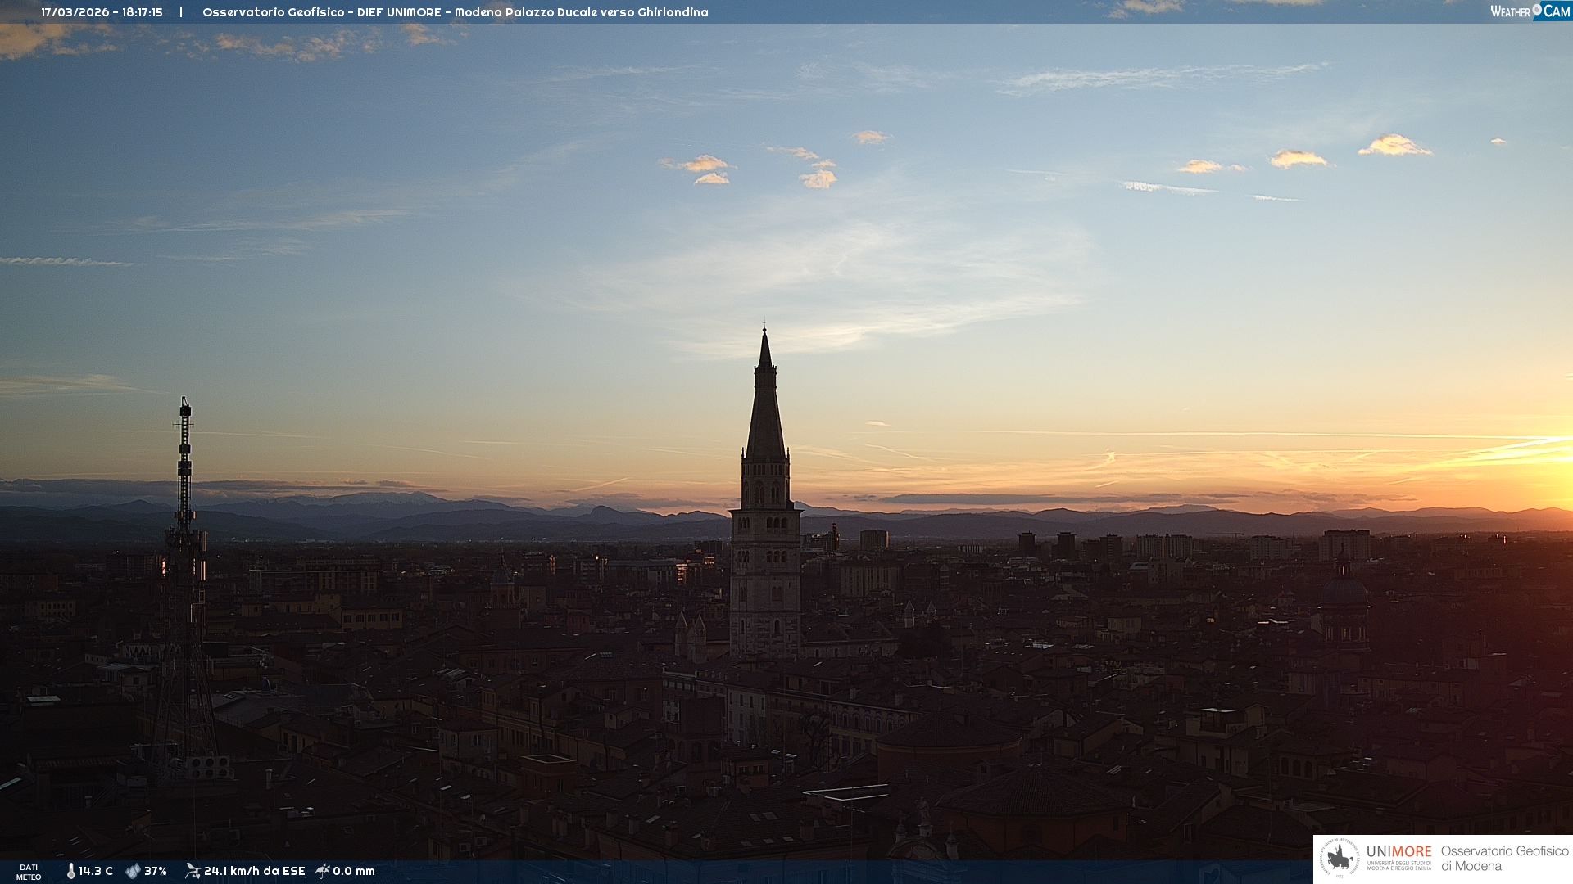The height and width of the screenshot is (884, 1573).
Task: Click the WeatherCam logo
Action: pyautogui.click(x=1530, y=11)
